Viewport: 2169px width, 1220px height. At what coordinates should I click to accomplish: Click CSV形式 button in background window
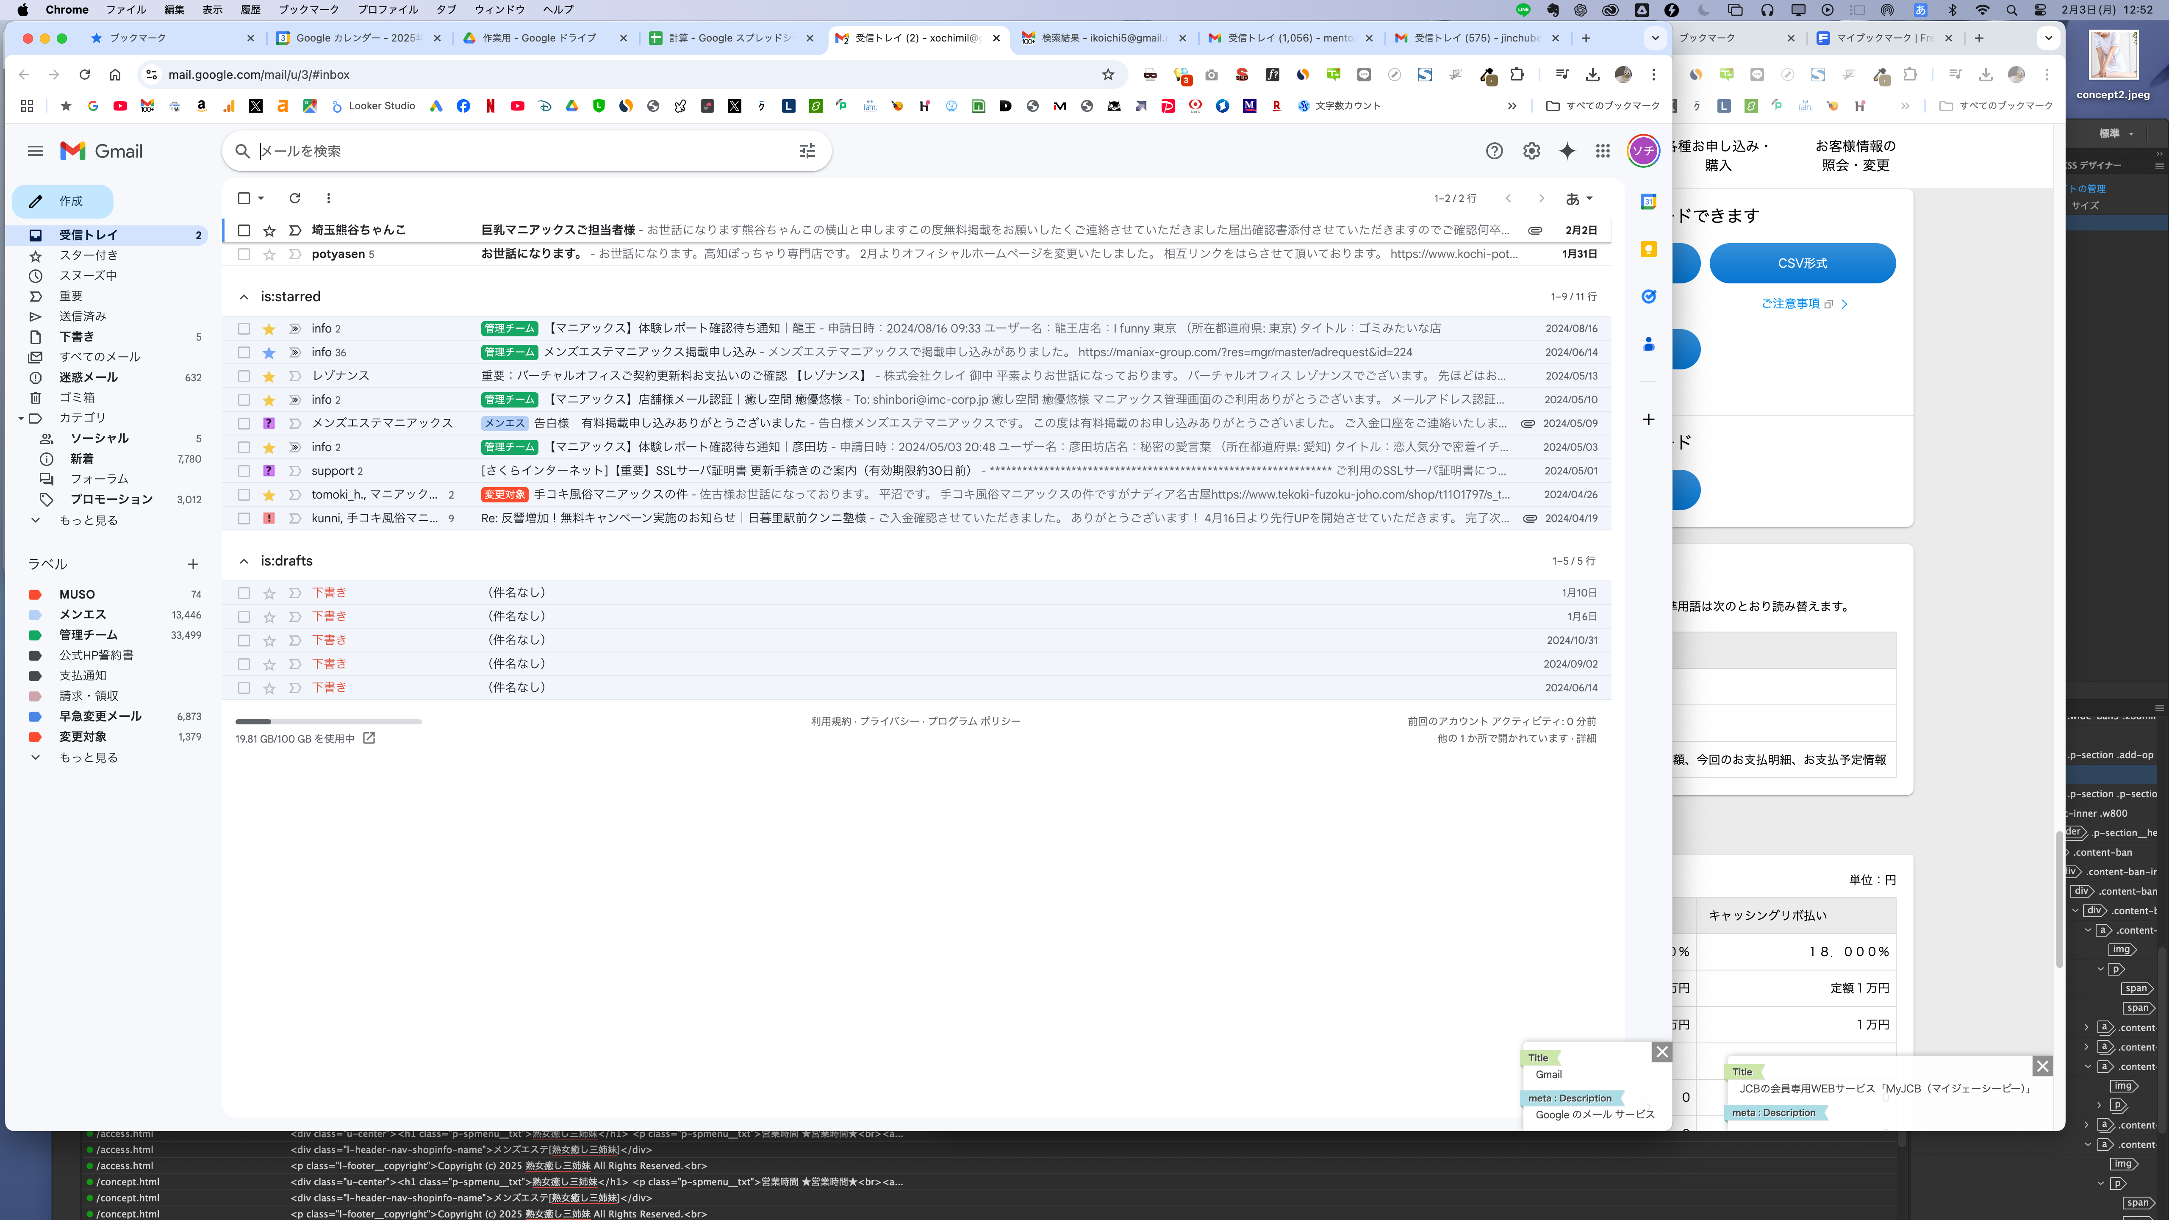click(x=1802, y=263)
